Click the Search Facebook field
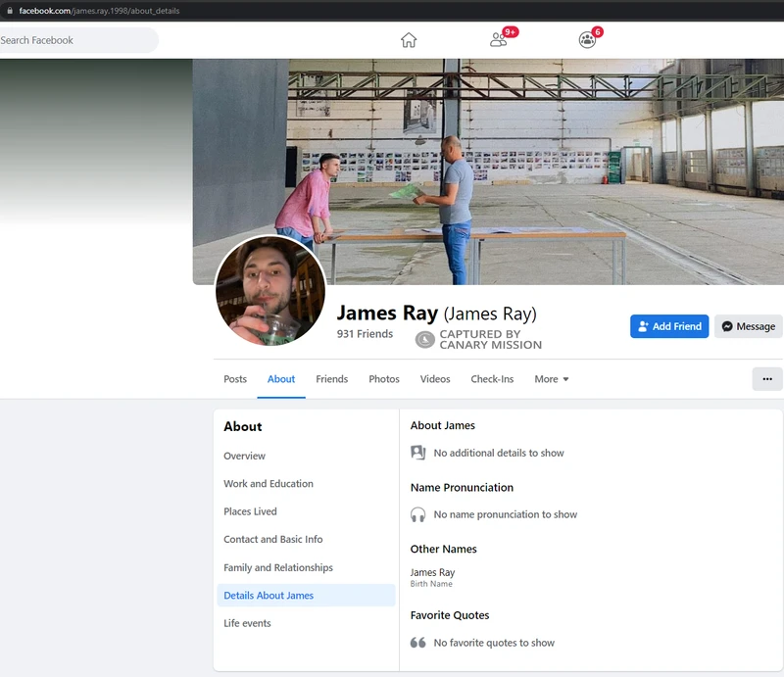 coord(78,40)
